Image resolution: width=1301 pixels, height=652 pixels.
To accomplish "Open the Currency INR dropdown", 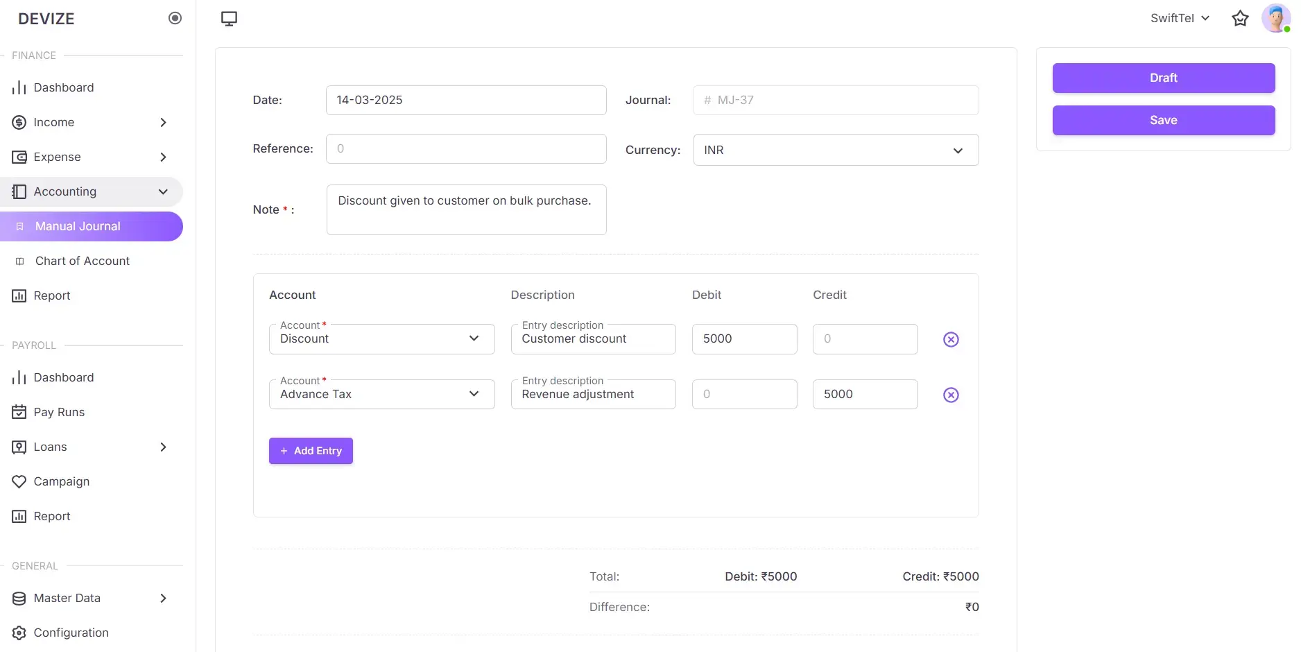I will coord(836,150).
